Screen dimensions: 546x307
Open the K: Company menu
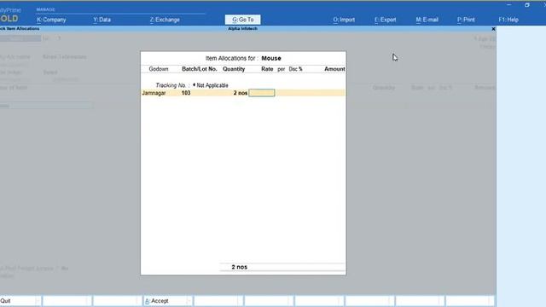pos(51,20)
